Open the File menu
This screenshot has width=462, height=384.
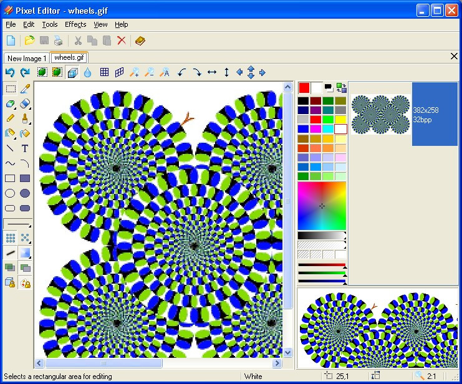[11, 24]
